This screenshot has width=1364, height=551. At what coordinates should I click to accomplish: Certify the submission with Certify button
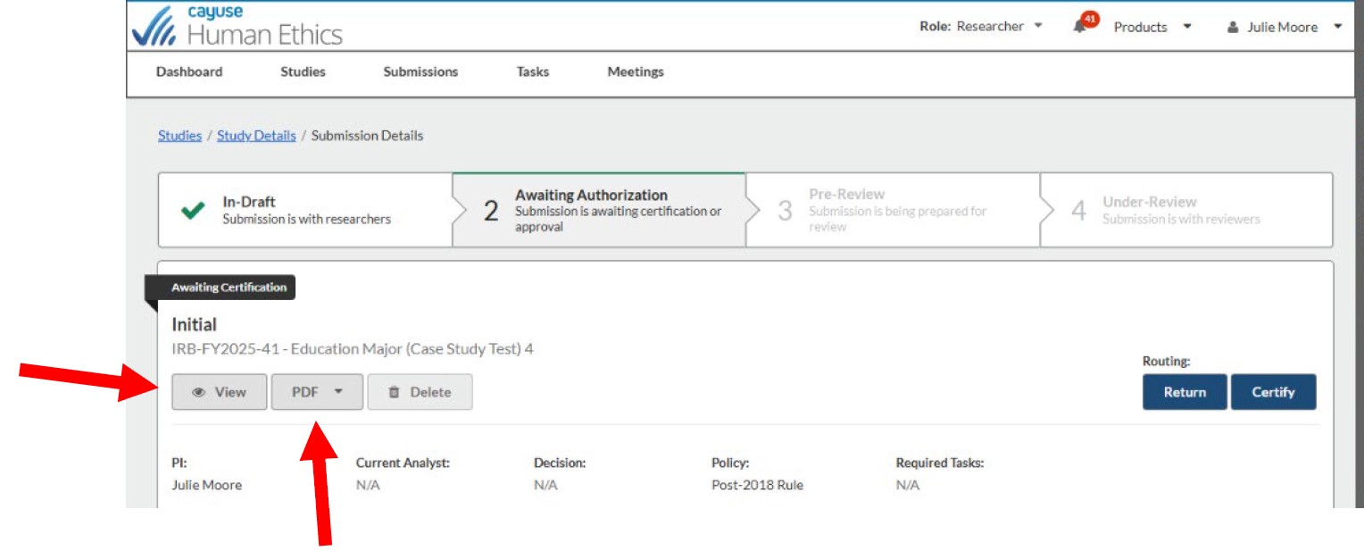pyautogui.click(x=1273, y=392)
